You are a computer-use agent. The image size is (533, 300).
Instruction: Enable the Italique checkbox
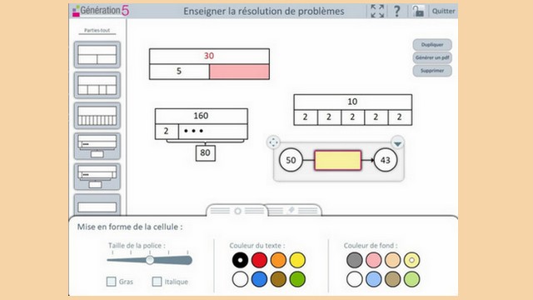point(157,282)
